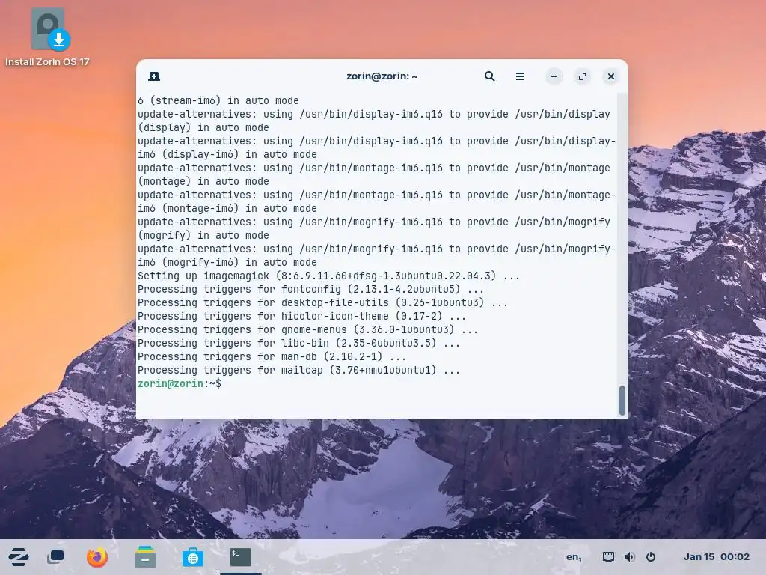This screenshot has height=575, width=766.
Task: Minimize the terminal window
Action: point(554,76)
